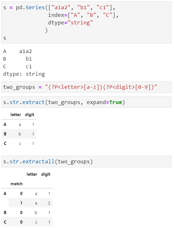Click row A index label in extractall table
The image size is (174, 228).
5,193
